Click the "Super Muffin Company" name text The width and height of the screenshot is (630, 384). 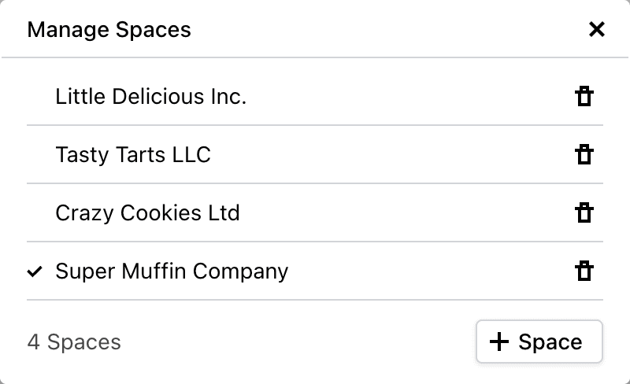coord(172,271)
